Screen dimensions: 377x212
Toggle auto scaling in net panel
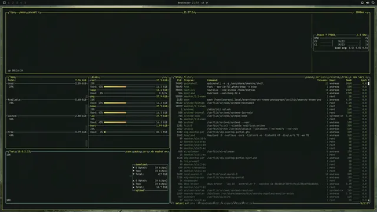pyautogui.click(x=137, y=152)
